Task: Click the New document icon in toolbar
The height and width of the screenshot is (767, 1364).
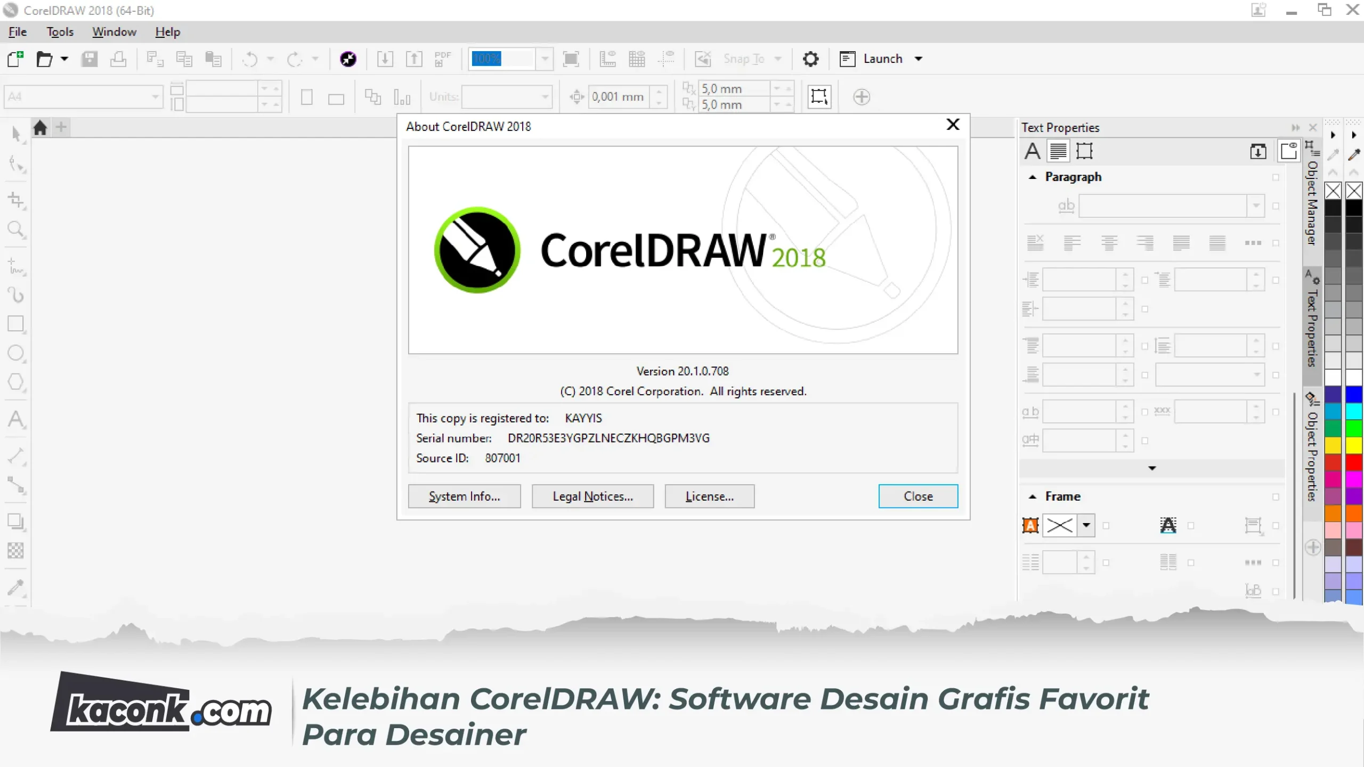Action: [x=15, y=59]
